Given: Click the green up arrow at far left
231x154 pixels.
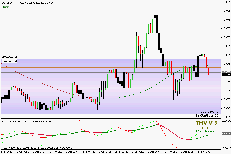Looking at the screenshot, I should point(3,143).
